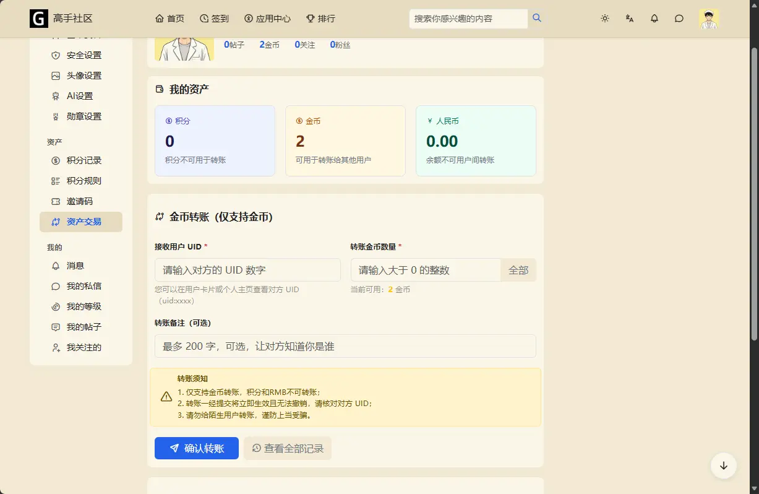Select the 金币 asset card
Viewport: 759px width, 494px height.
tap(345, 141)
